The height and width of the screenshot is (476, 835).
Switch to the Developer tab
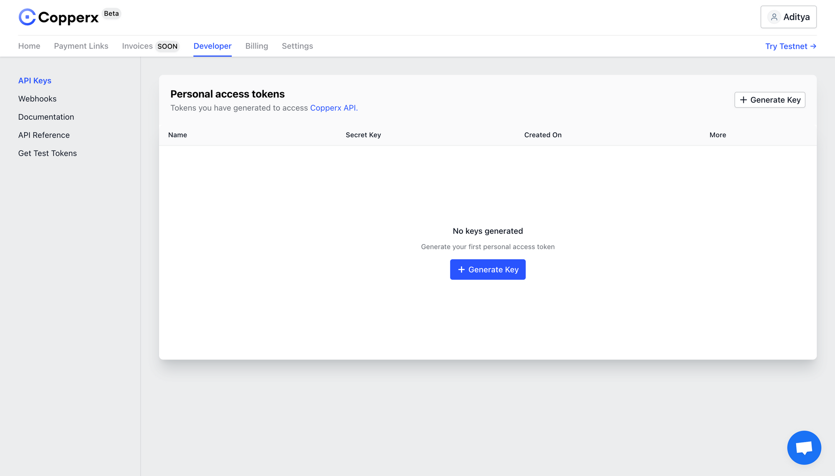pos(213,46)
